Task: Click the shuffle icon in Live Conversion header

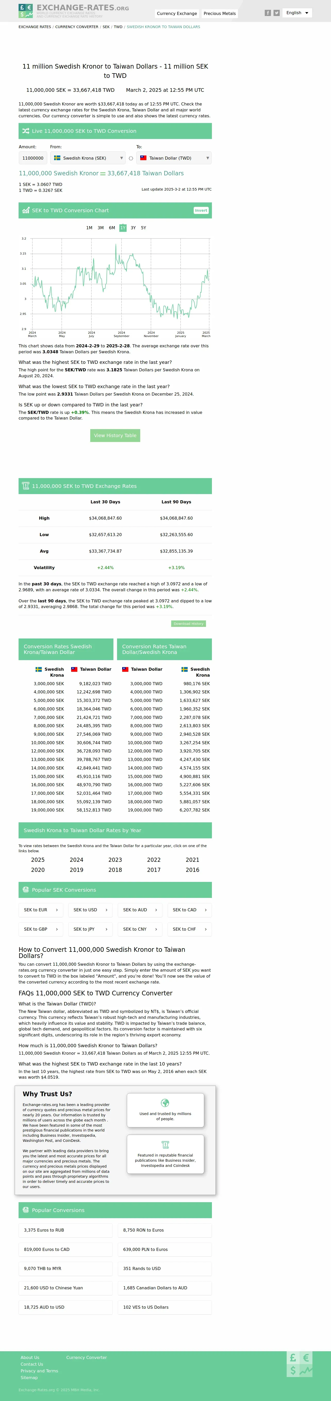Action: coord(26,131)
